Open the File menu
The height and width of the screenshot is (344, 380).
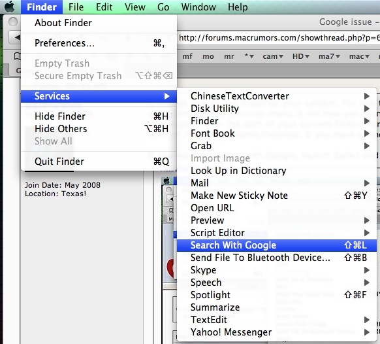point(76,7)
